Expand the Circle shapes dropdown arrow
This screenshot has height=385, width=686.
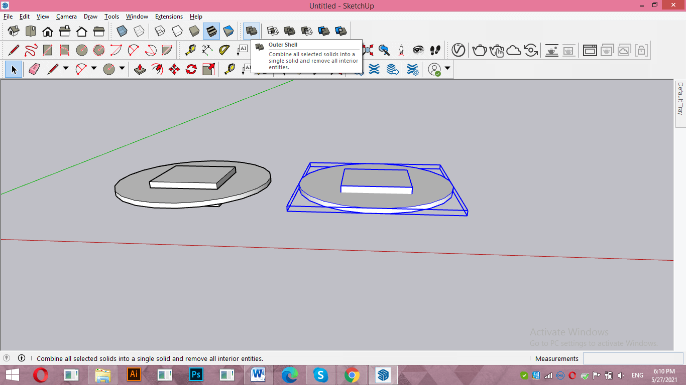point(122,69)
